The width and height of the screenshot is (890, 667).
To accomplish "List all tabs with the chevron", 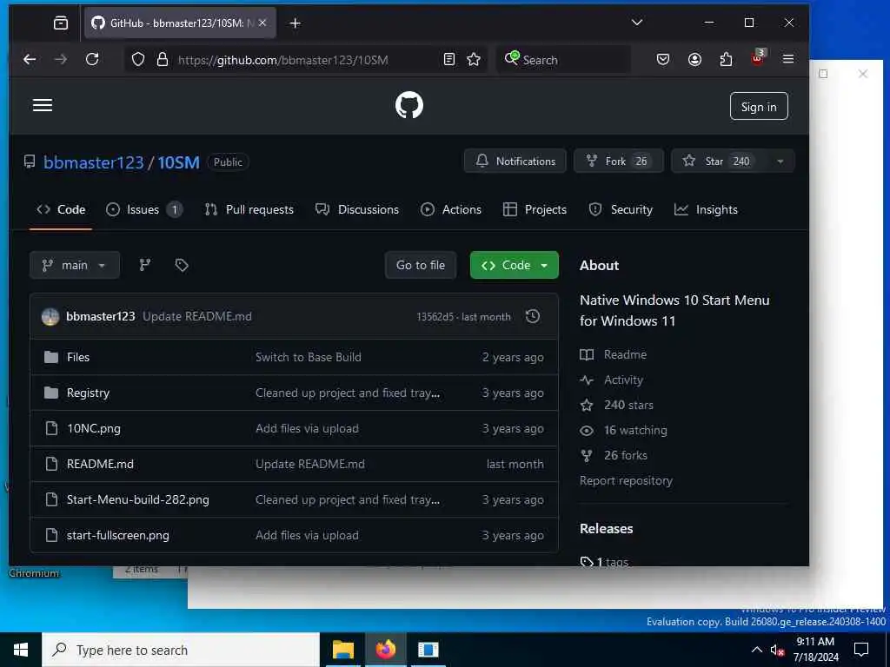I will coord(637,23).
